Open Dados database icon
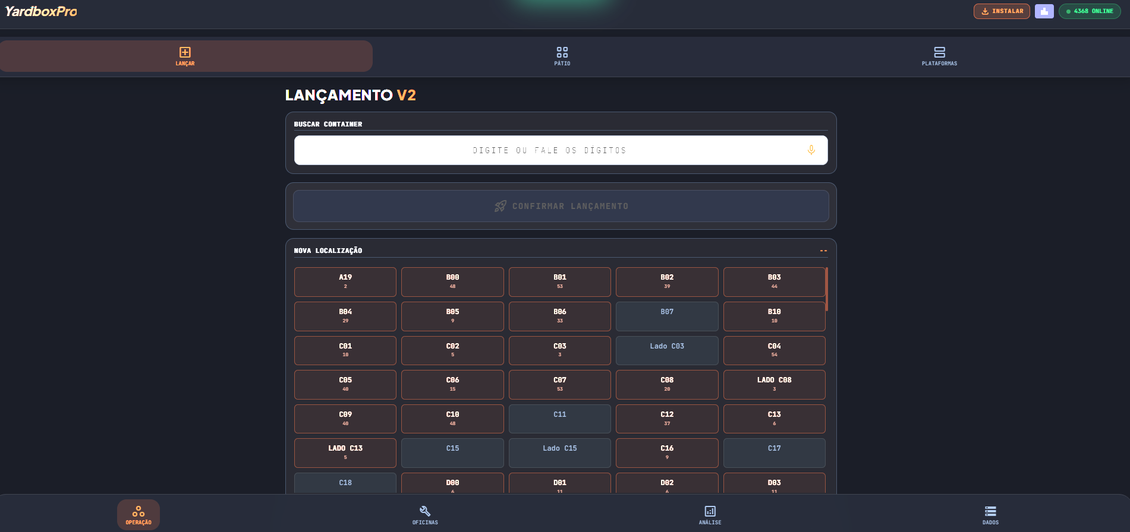1130x532 pixels. click(990, 514)
